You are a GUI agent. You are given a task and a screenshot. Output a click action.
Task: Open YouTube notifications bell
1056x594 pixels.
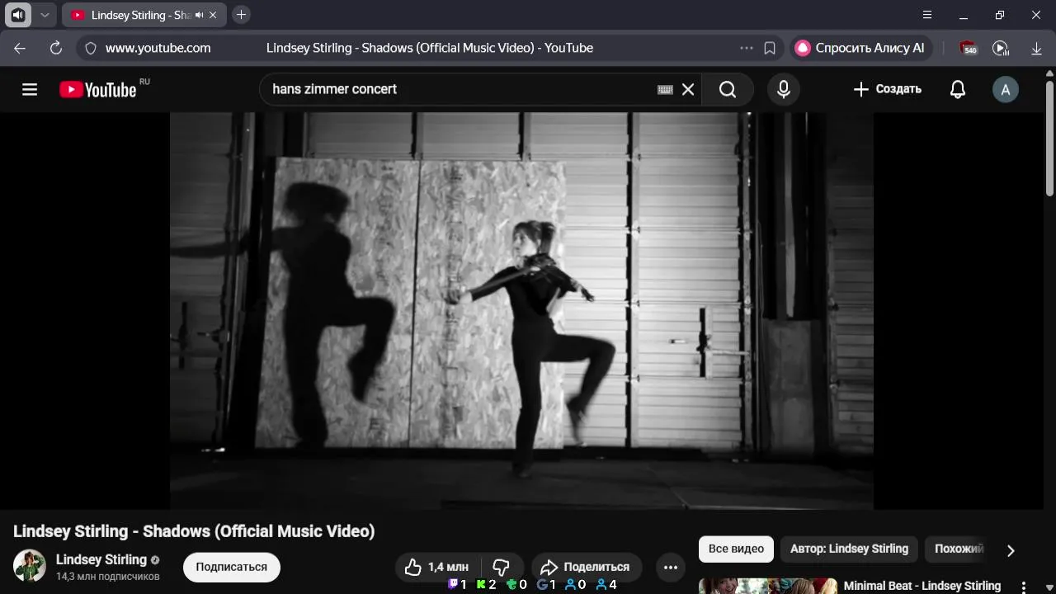[958, 89]
